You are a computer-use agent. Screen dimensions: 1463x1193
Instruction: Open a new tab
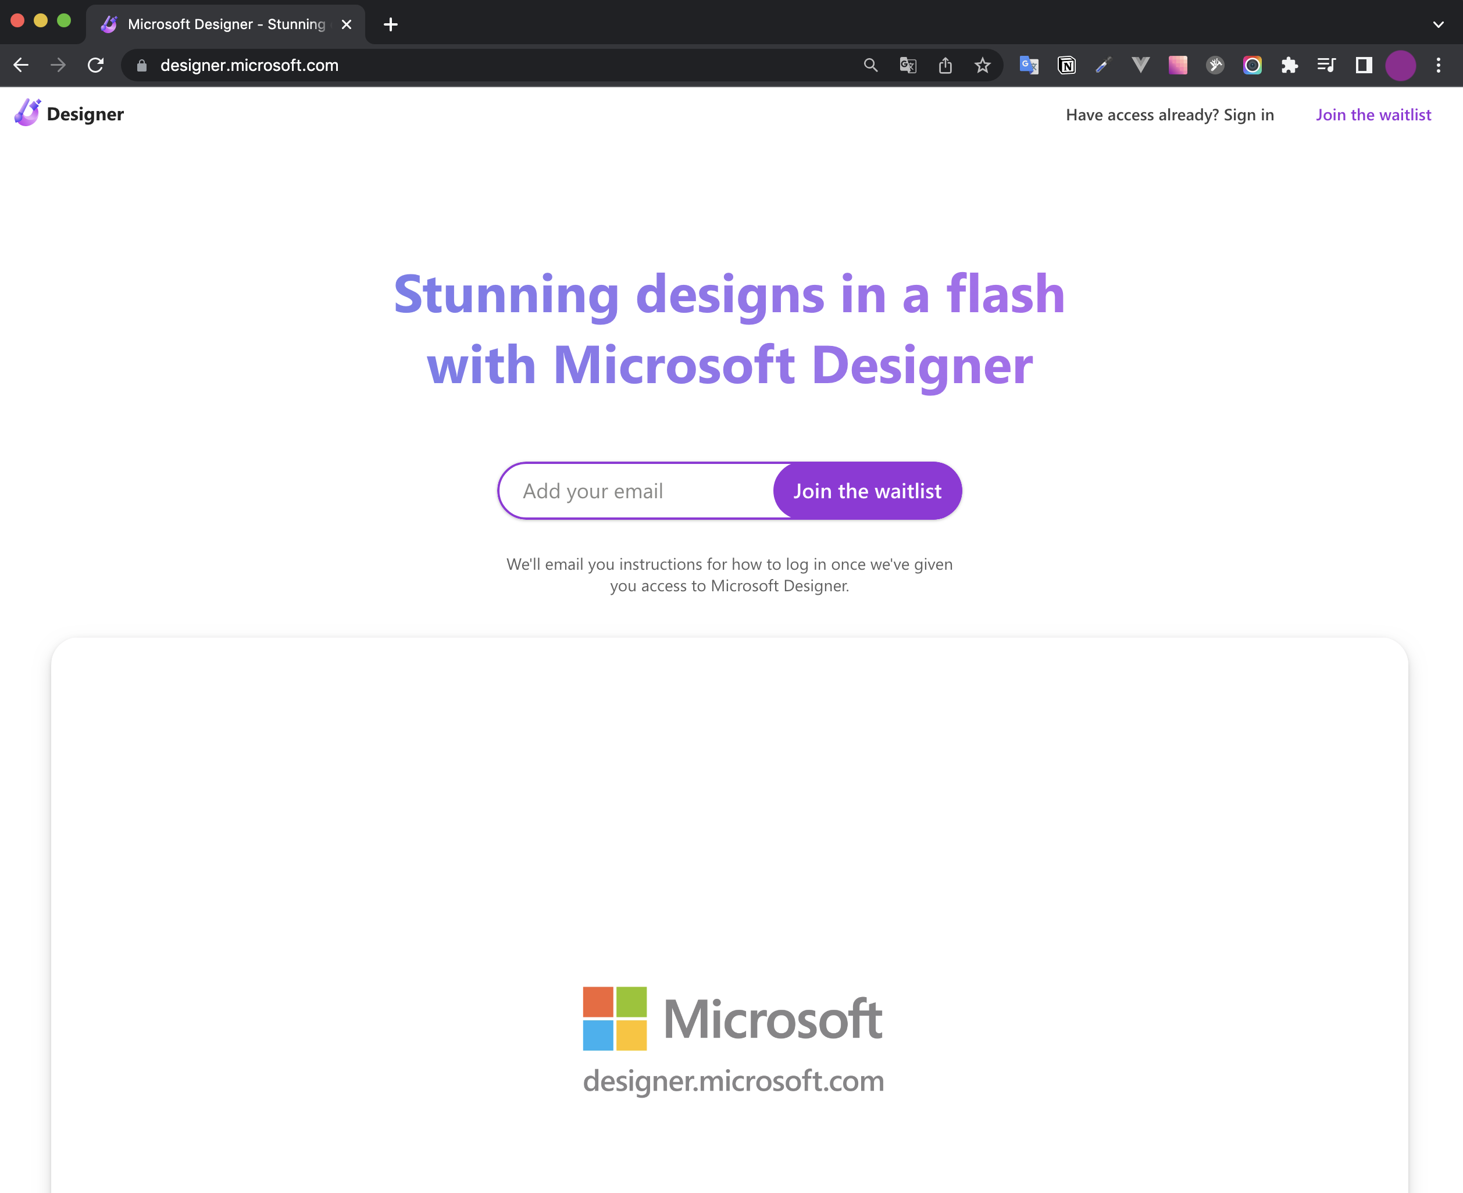[x=390, y=25]
